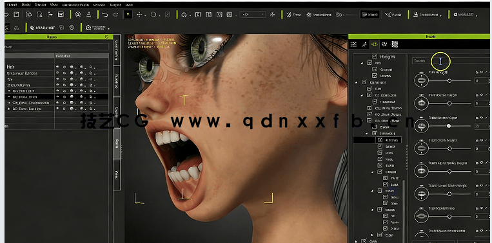Screen dimensions: 492x243
Task: Select the circular Rotate tool
Action: pyautogui.click(x=153, y=14)
